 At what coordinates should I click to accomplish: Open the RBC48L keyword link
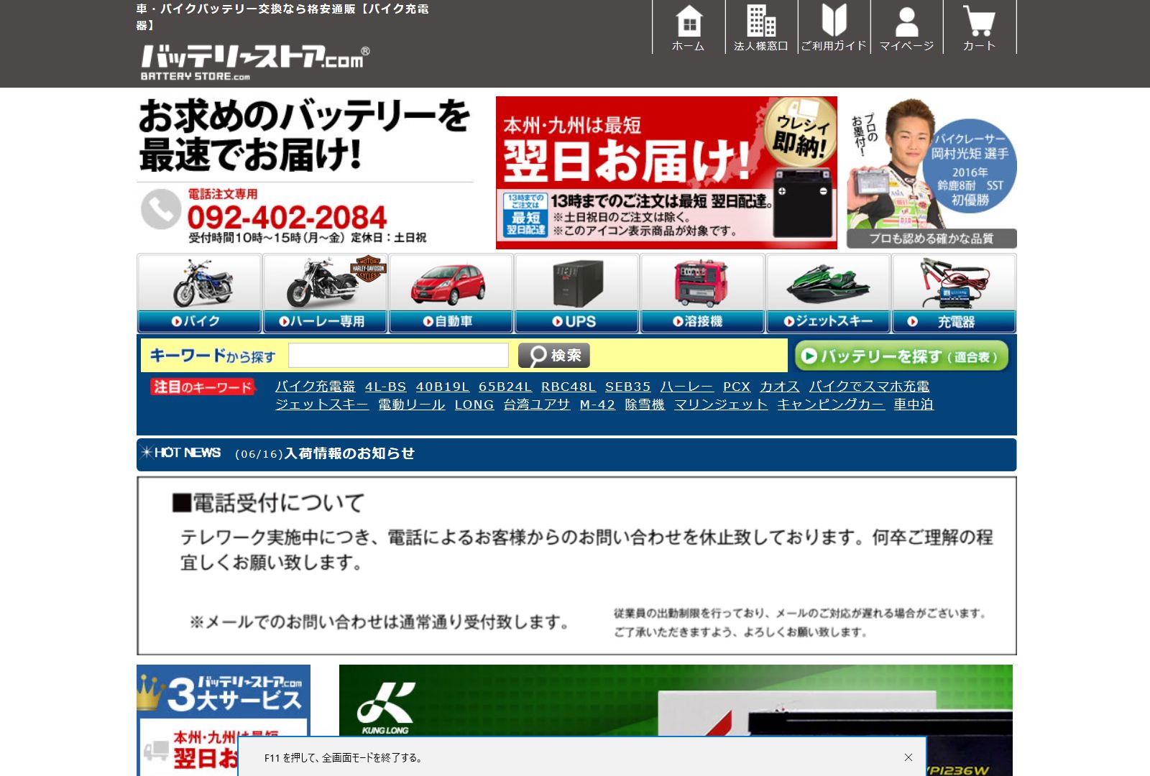tap(569, 387)
